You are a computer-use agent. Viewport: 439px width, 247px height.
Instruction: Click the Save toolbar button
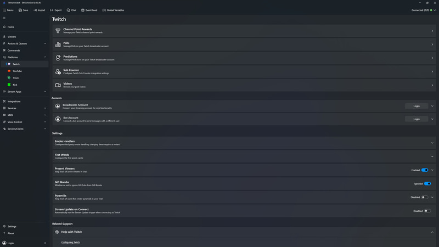coord(23,10)
